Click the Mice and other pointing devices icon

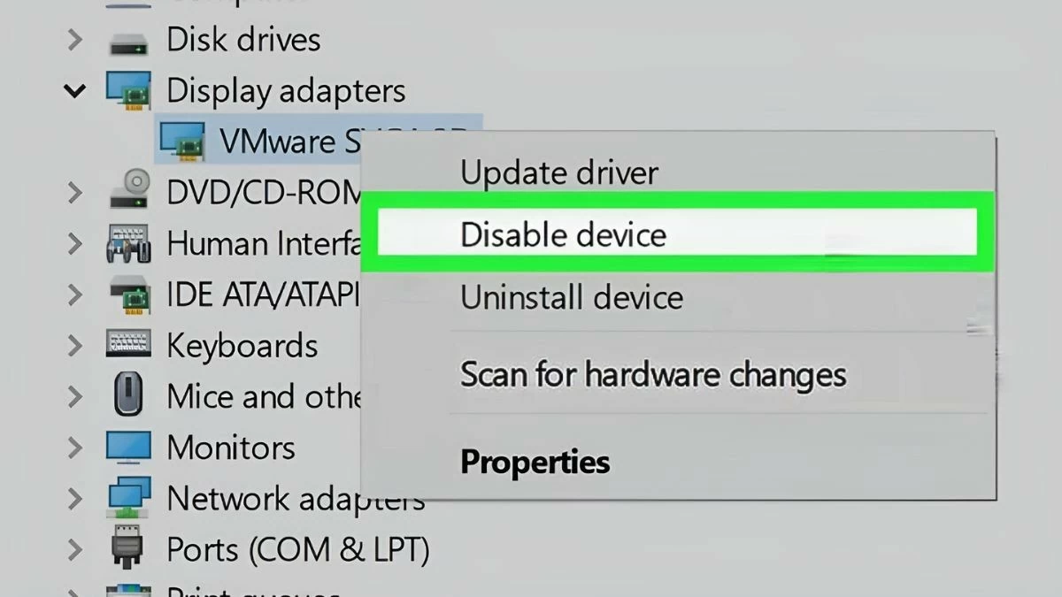click(x=129, y=395)
